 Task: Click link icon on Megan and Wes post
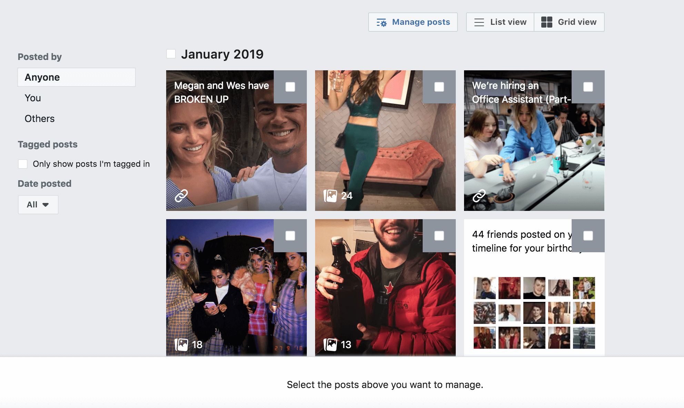tap(181, 195)
